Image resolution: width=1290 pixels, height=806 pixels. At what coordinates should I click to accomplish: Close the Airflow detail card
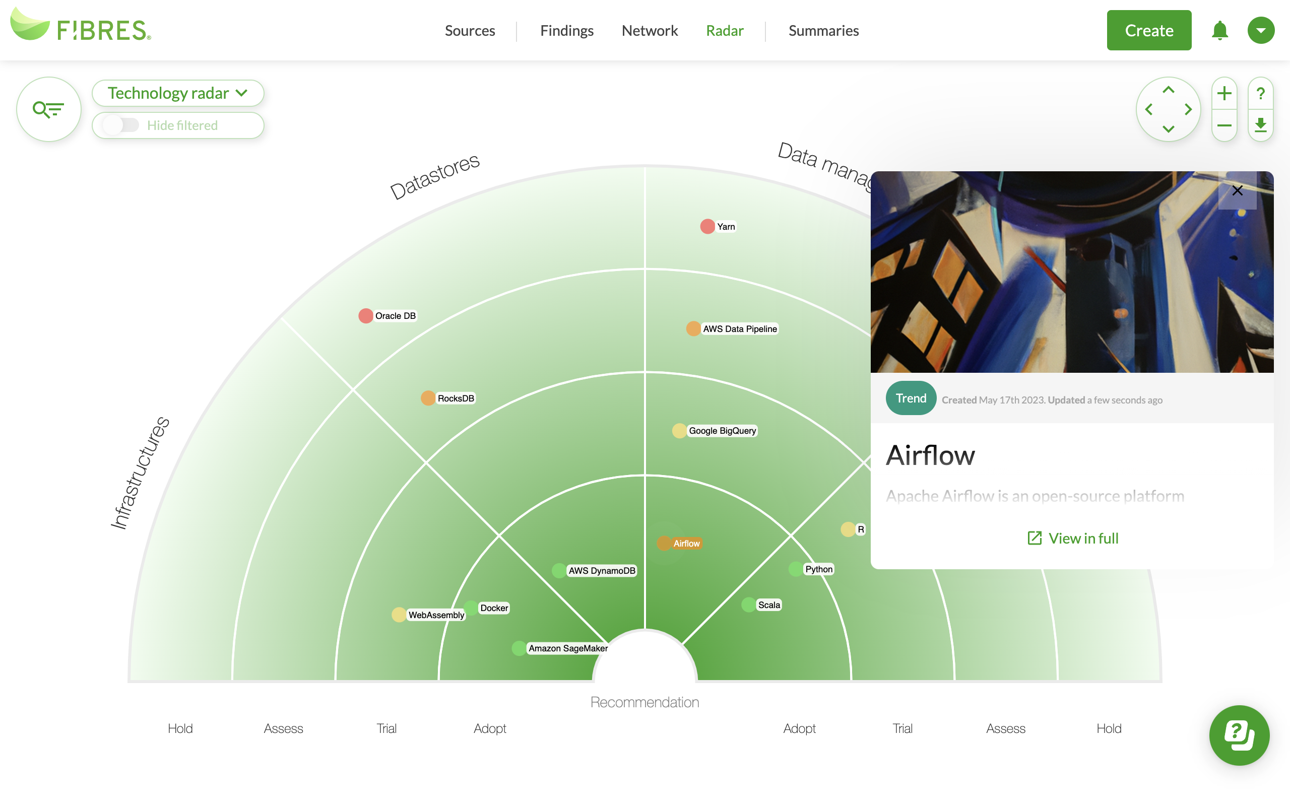point(1237,190)
